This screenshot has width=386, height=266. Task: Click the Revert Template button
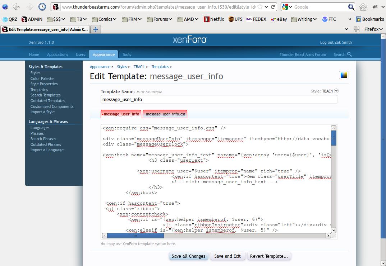click(x=269, y=256)
